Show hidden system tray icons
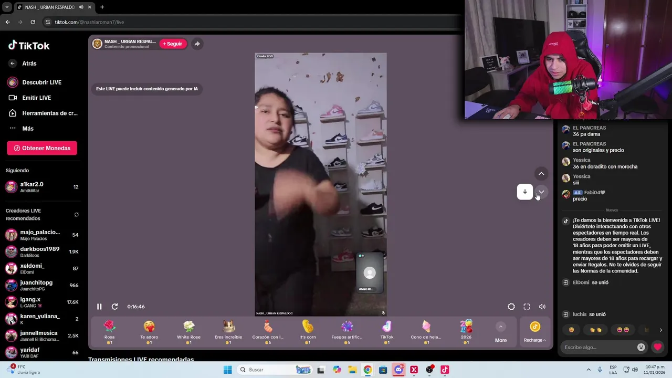 588,370
